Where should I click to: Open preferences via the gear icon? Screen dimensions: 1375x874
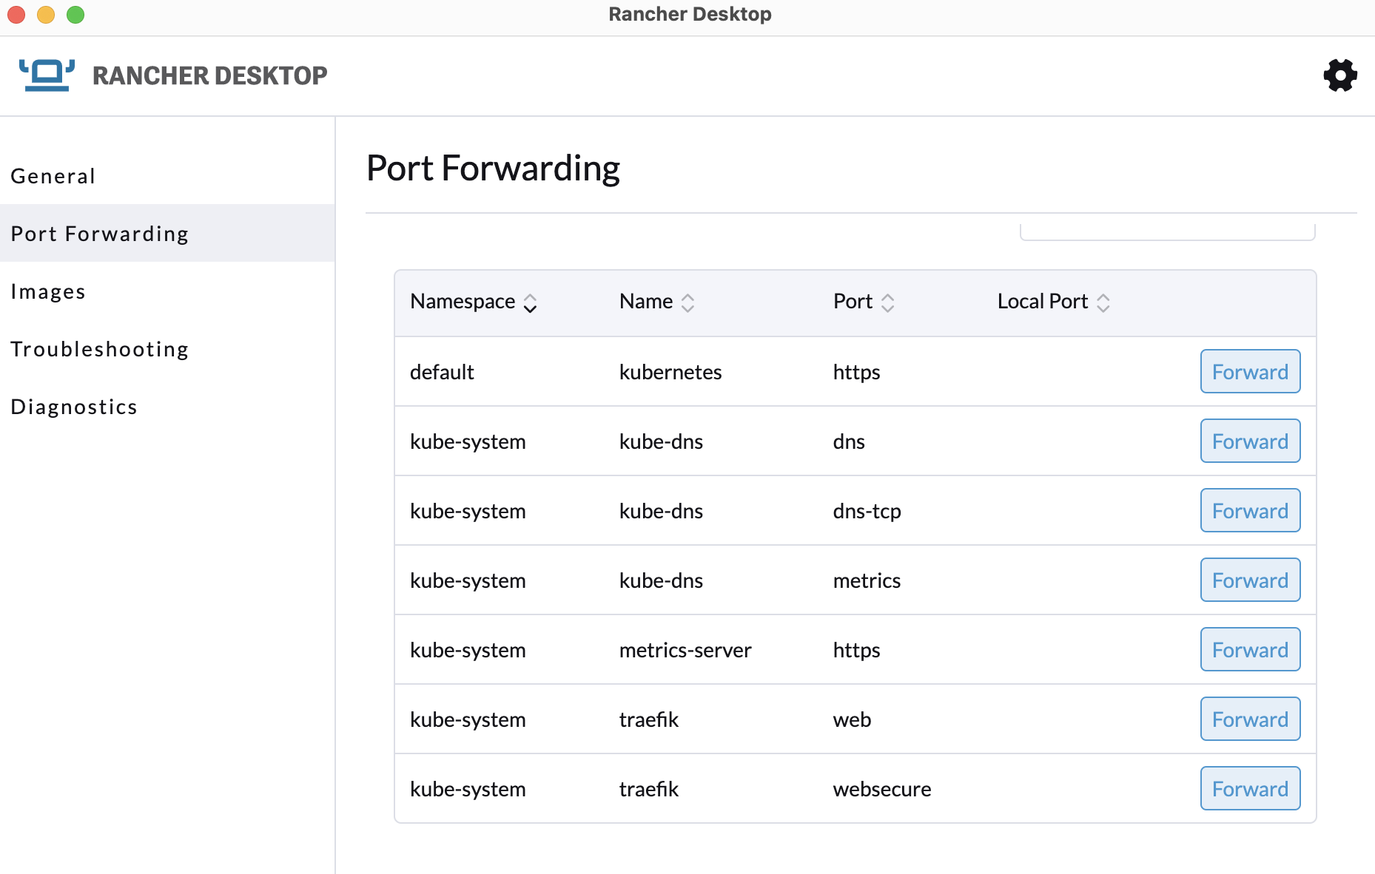[1340, 75]
